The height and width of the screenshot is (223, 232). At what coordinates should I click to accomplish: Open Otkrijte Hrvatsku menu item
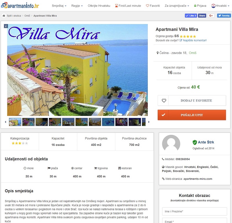(99, 6)
